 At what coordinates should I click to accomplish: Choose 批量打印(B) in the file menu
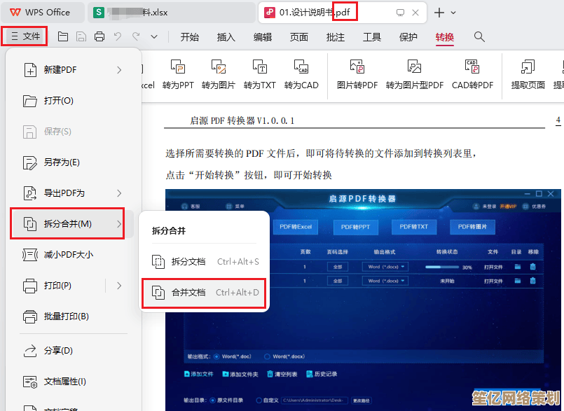[x=72, y=316]
